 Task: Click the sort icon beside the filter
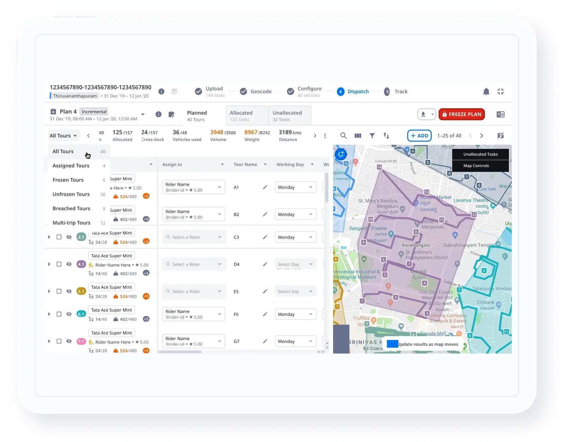(x=386, y=135)
